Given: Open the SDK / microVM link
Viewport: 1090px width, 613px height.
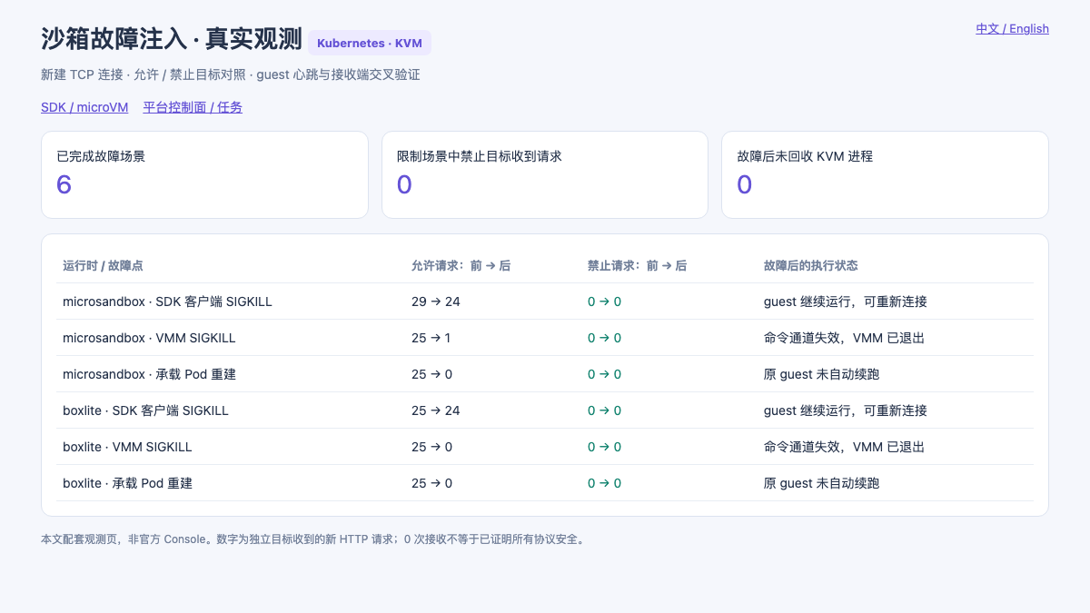Looking at the screenshot, I should (x=84, y=107).
